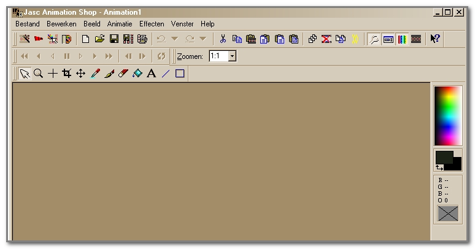Screen dimensions: 475x249
Task: Toggle the boxed strip icon beside the magnifier
Action: click(388, 39)
